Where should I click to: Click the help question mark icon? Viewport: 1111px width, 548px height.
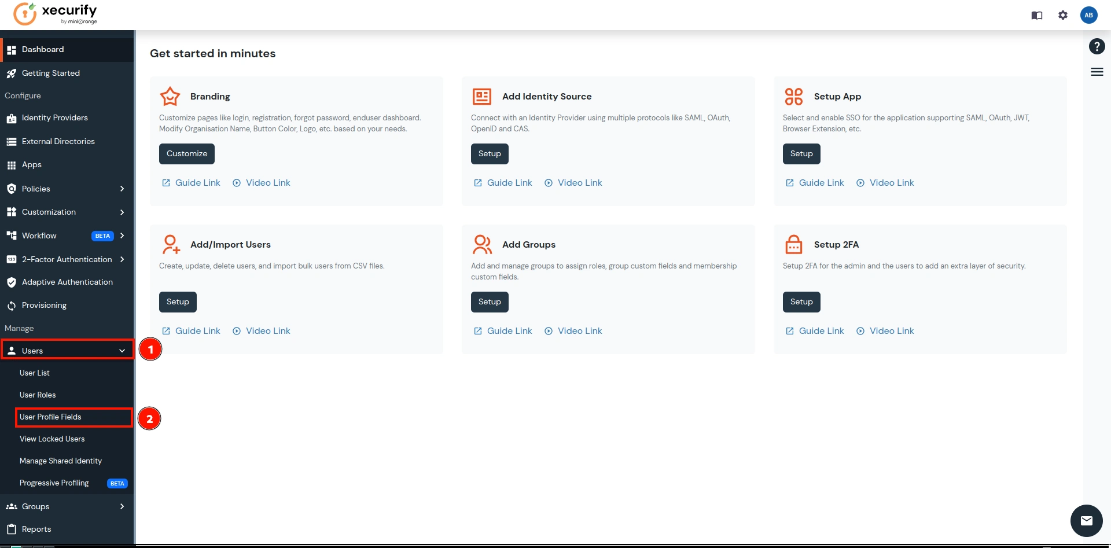pyautogui.click(x=1097, y=46)
